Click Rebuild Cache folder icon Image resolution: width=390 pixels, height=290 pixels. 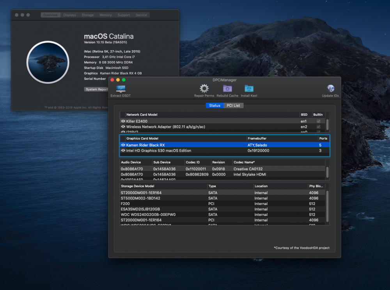tap(227, 89)
